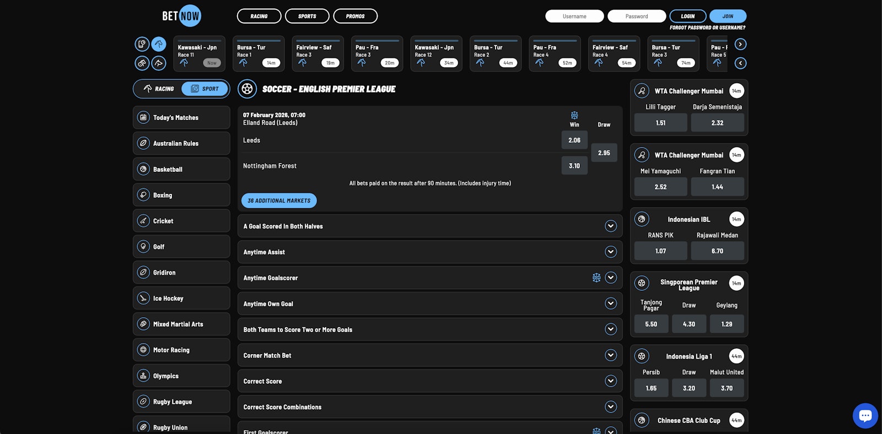The image size is (882, 434).
Task: Expand A Goal Scored In Both Halves
Action: coord(610,226)
